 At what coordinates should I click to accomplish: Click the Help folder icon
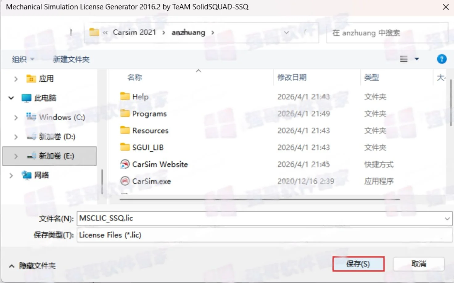pos(125,96)
